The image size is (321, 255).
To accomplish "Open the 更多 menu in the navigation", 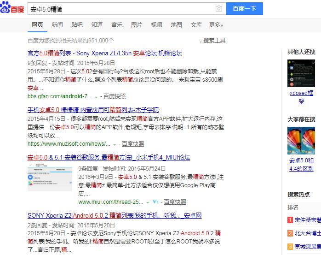I will [216, 25].
